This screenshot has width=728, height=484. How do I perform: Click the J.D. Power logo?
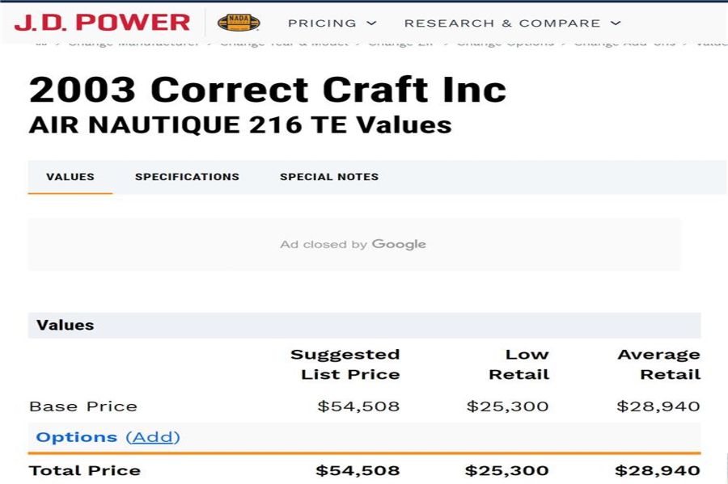[x=102, y=23]
